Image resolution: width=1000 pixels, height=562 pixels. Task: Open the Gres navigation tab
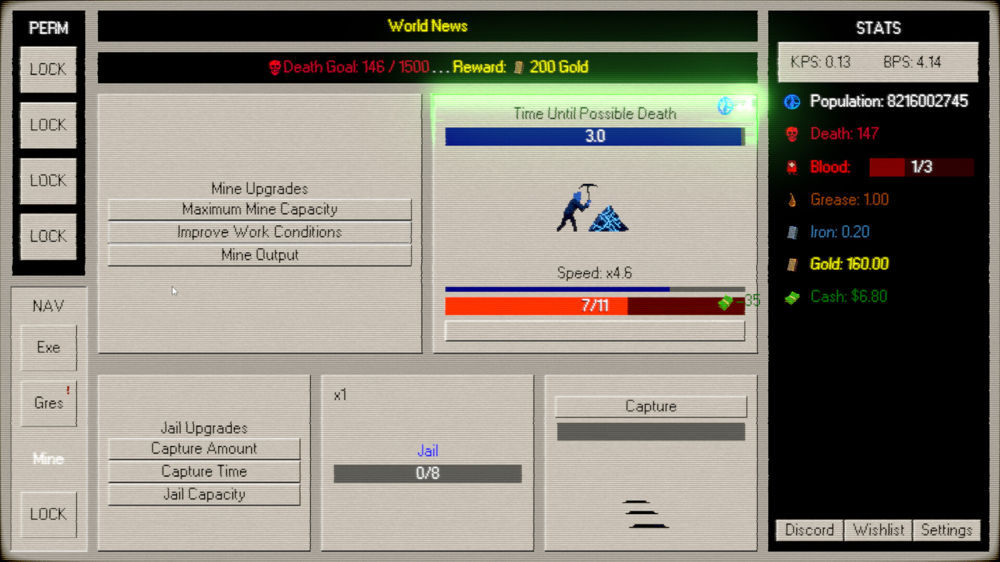pyautogui.click(x=48, y=403)
